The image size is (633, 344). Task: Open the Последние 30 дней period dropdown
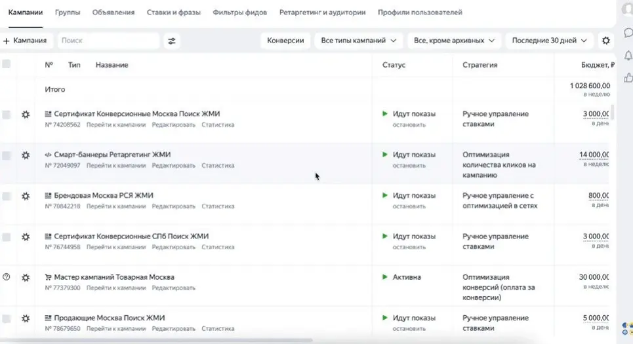coord(549,41)
